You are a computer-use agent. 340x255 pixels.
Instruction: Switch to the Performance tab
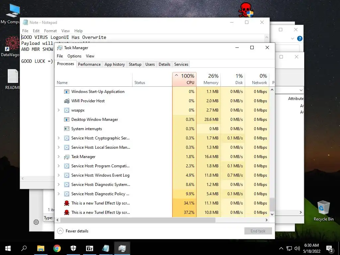(89, 64)
